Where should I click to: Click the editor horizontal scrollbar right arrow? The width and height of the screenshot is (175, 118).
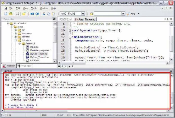pos(168,63)
